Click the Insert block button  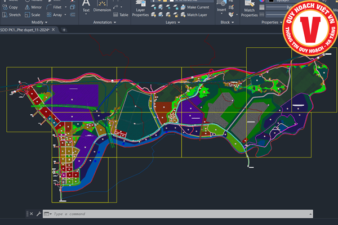tap(221, 7)
